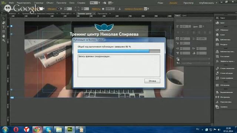
Task: Click the stroke weight input field
Action: pyautogui.click(x=69, y=9)
